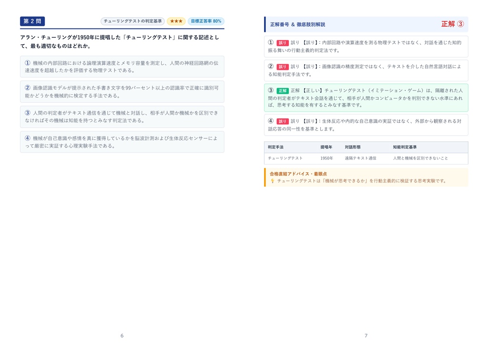Click the 目標正答率 80% badge
Image resolution: width=488 pixels, height=346 pixels.
206,21
